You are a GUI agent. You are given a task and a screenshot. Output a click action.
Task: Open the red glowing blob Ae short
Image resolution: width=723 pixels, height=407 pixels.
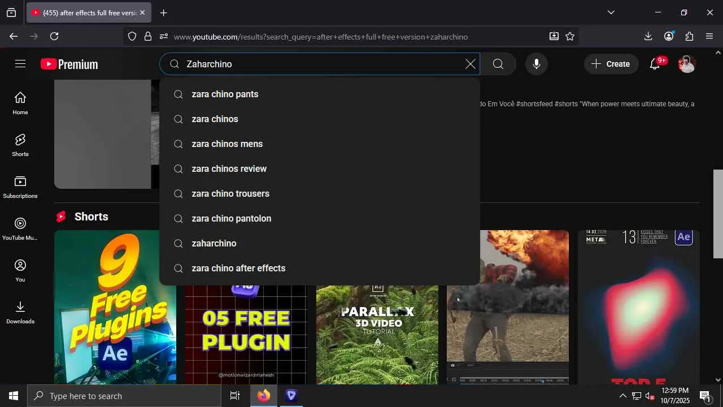coord(639,307)
